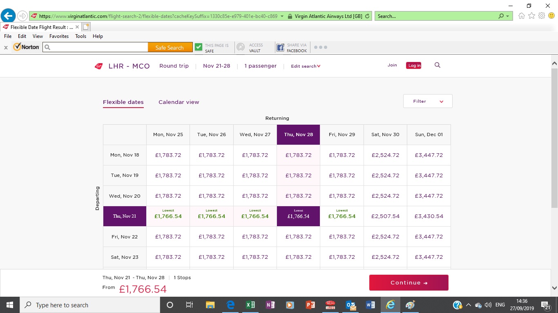Click the smiley feedback icon
The height and width of the screenshot is (313, 558).
[x=551, y=16]
